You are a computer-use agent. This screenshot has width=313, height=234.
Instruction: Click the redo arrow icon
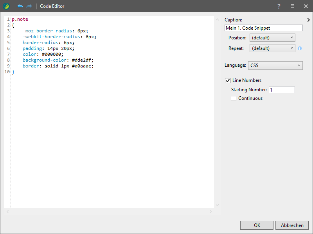(29, 6)
